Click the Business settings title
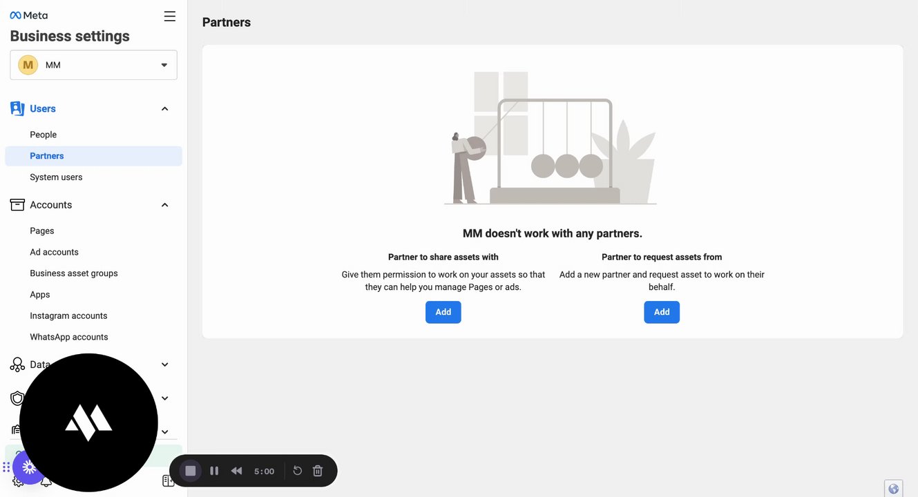The image size is (918, 497). point(70,36)
